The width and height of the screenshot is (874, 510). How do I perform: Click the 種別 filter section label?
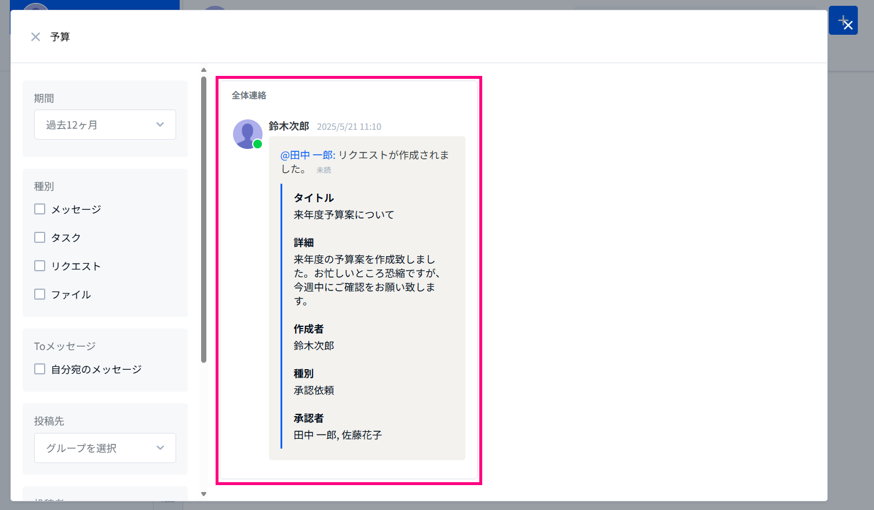[x=44, y=187]
